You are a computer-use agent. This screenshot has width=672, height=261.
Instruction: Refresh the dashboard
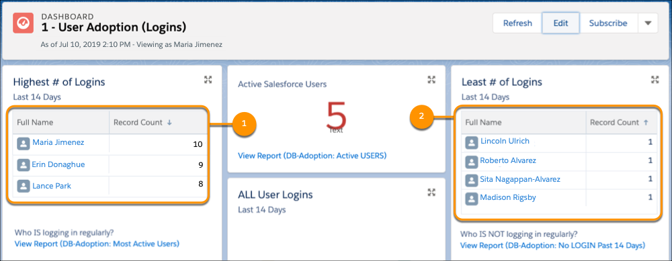pos(517,23)
